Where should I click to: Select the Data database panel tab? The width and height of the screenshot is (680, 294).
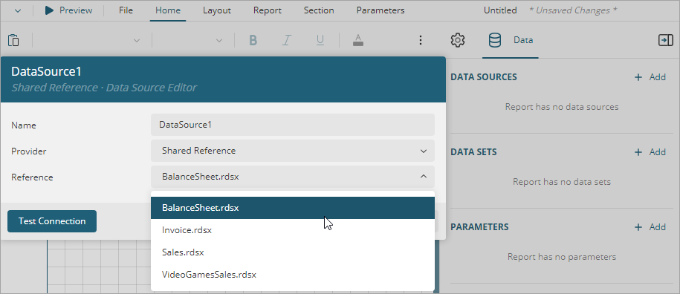(x=511, y=40)
